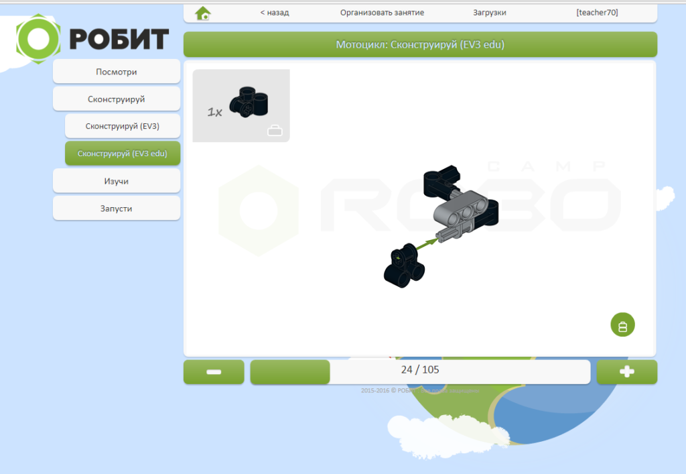Click the '24 / 105' step counter text
Viewport: 686px width, 474px height.
(x=420, y=370)
